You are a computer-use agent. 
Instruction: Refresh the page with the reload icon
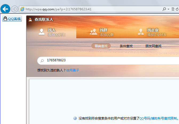click(x=177, y=9)
